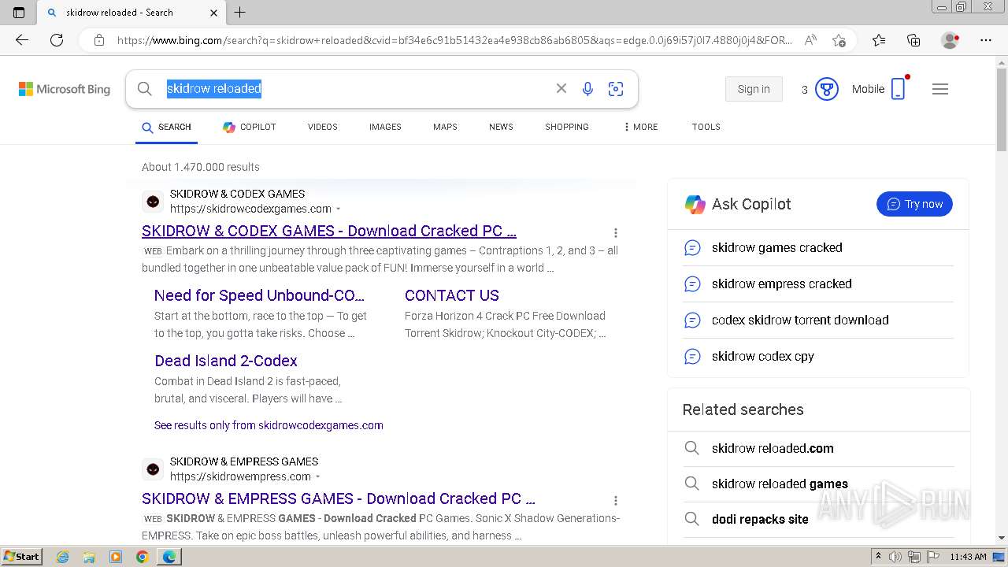
Task: Open the Collections icon
Action: (x=913, y=40)
